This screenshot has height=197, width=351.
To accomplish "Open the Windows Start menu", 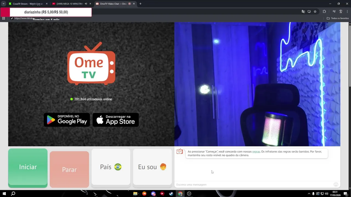I will click(x=4, y=193).
